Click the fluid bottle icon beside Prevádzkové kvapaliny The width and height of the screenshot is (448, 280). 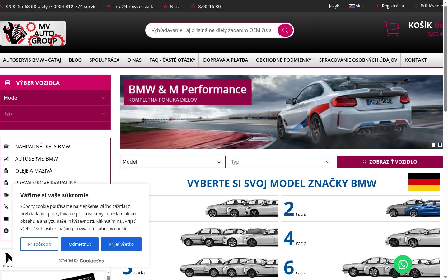click(x=6, y=183)
